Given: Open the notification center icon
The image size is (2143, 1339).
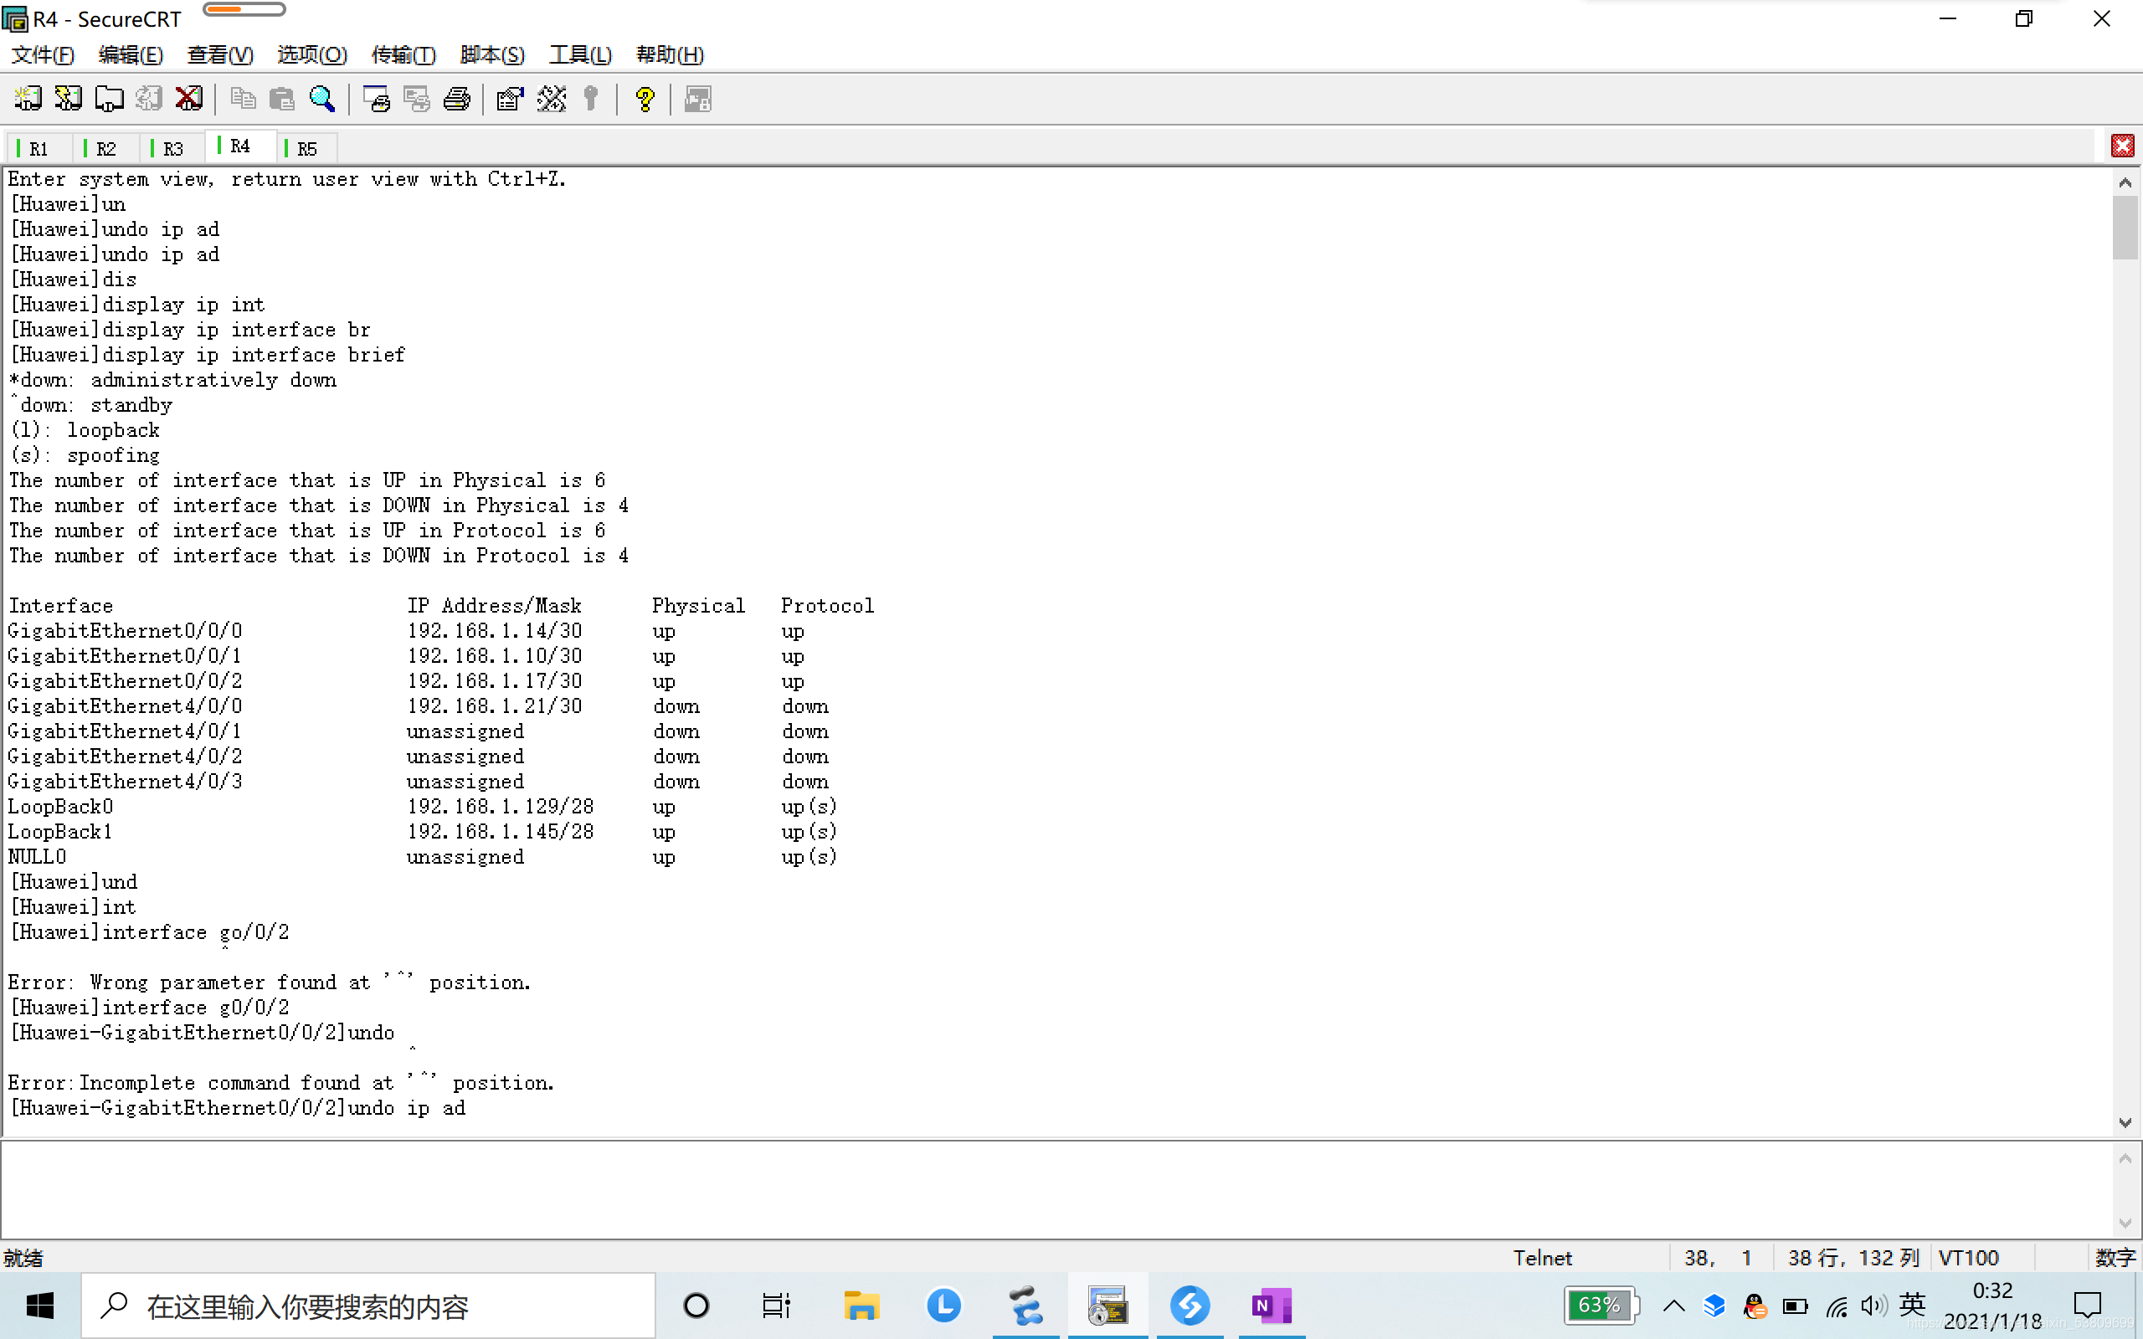Looking at the screenshot, I should pos(2087,1306).
